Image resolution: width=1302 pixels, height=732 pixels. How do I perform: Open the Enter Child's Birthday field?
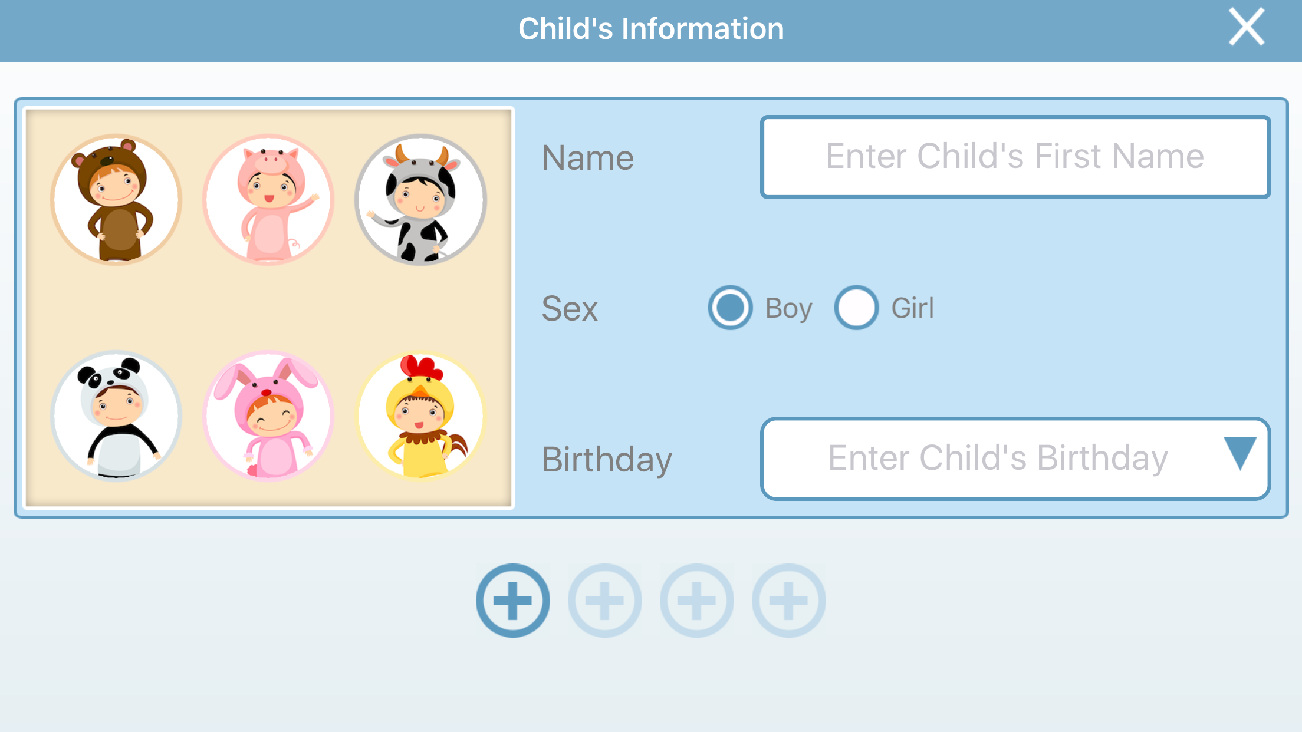tap(1015, 459)
